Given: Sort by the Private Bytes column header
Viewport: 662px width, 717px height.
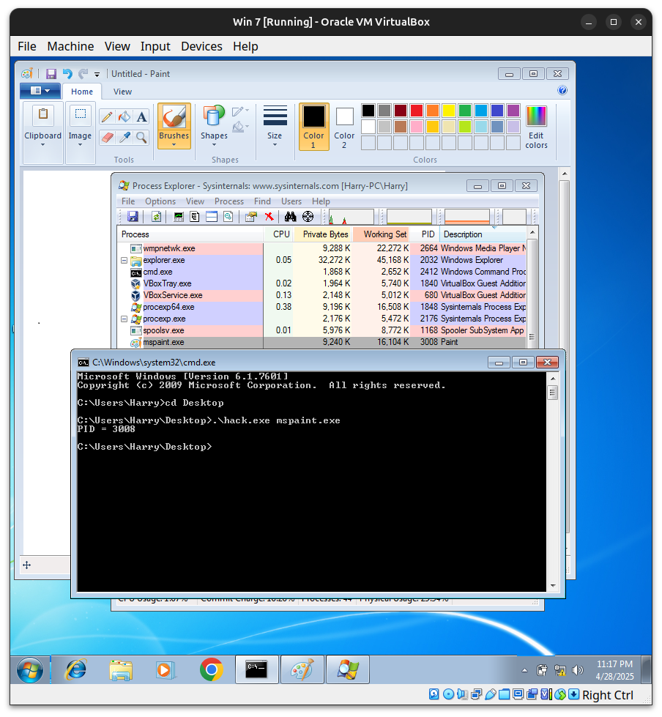Looking at the screenshot, I should pos(323,234).
